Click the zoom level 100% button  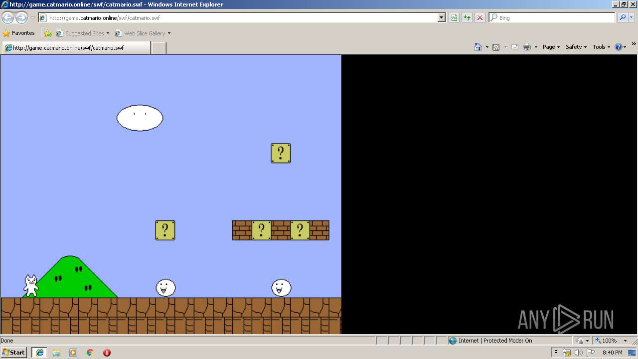[607, 341]
